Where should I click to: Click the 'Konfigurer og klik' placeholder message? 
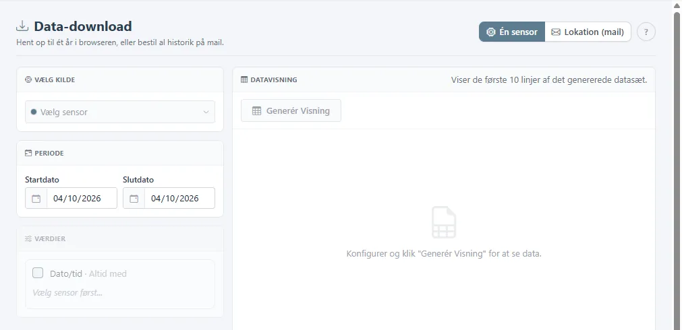444,254
